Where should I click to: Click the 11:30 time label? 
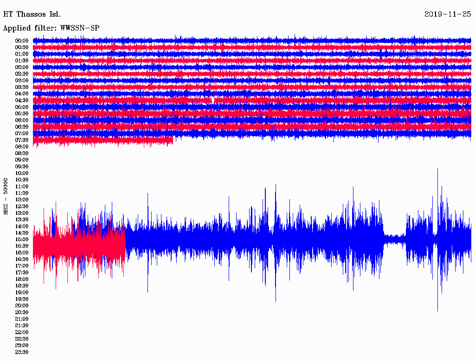(22, 193)
